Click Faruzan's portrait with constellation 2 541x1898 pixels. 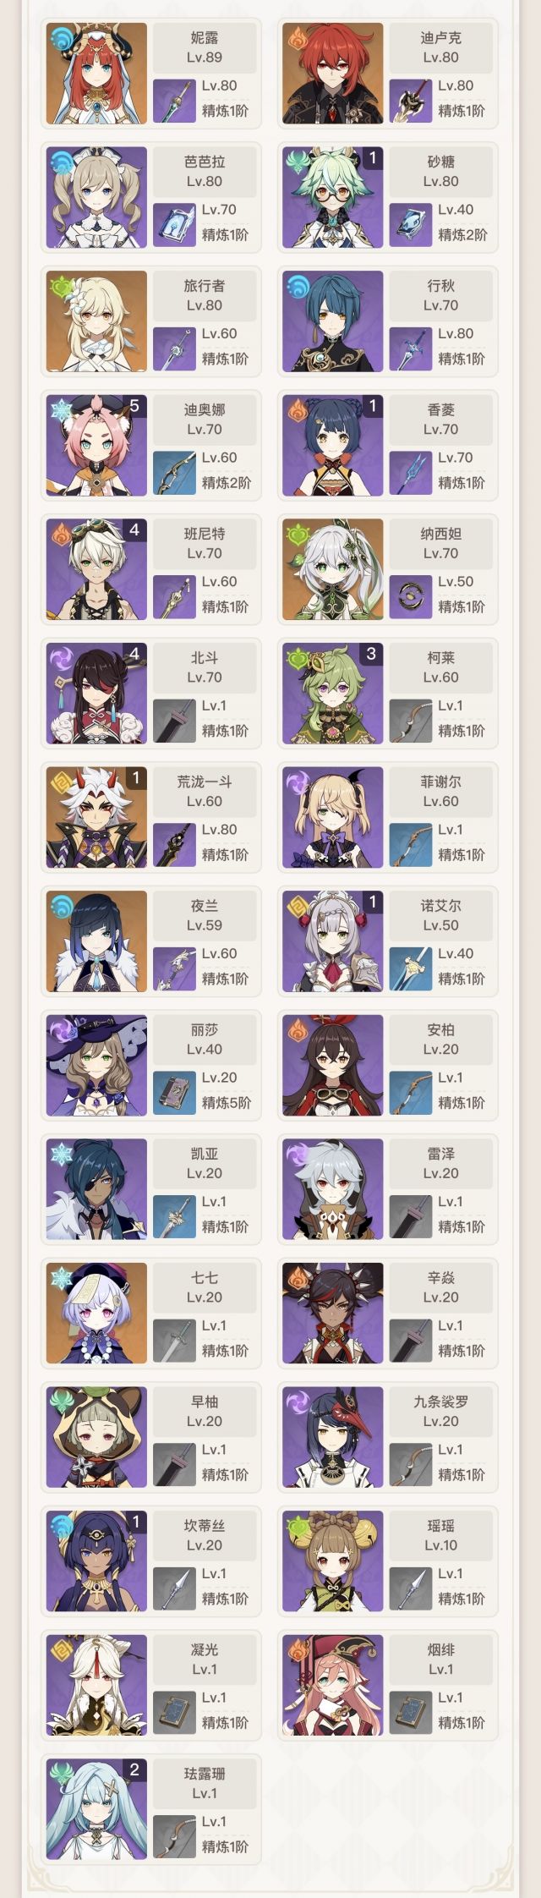96,1810
